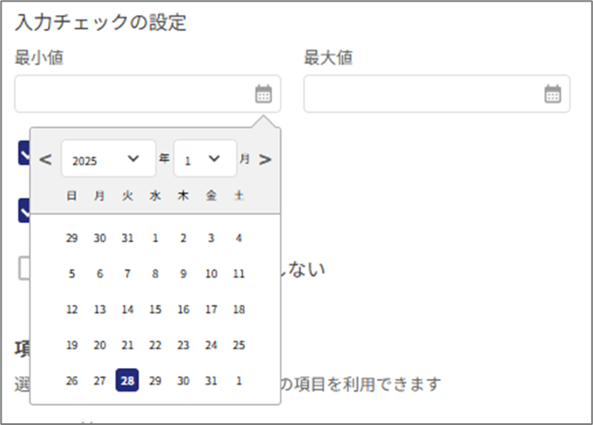Viewport: 593px width, 425px height.
Task: Choose date 6 under the 月 column
Action: (100, 273)
